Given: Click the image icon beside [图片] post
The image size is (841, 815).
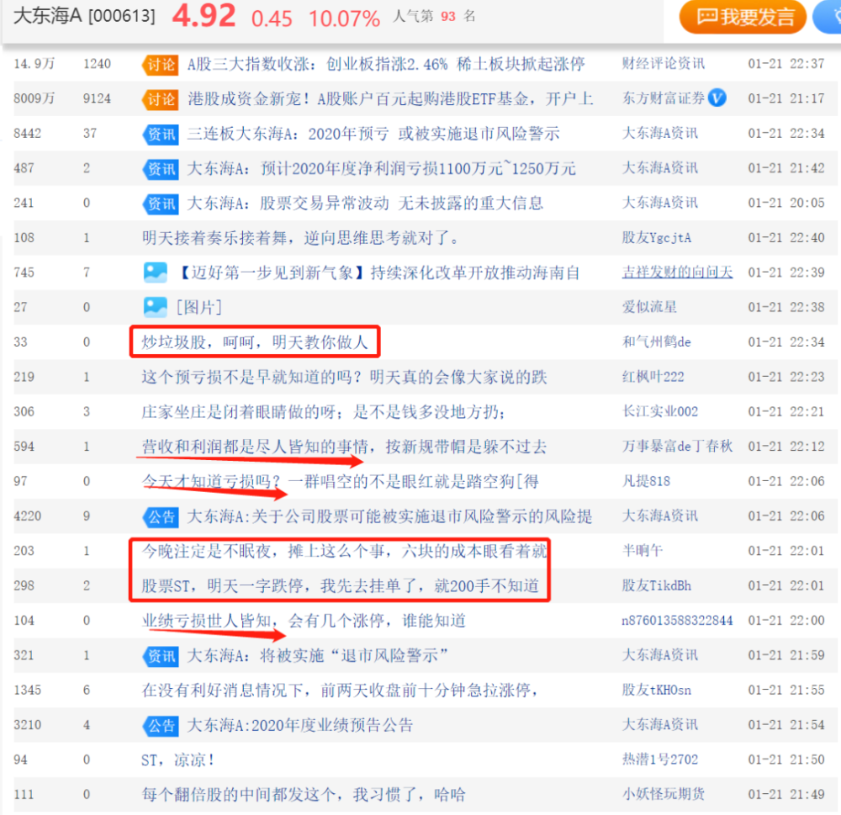Looking at the screenshot, I should point(156,308).
